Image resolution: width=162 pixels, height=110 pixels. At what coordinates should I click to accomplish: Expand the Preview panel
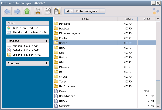pyautogui.click(x=46, y=63)
